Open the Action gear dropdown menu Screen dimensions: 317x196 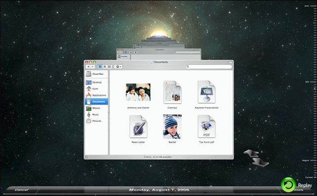pyautogui.click(x=118, y=67)
